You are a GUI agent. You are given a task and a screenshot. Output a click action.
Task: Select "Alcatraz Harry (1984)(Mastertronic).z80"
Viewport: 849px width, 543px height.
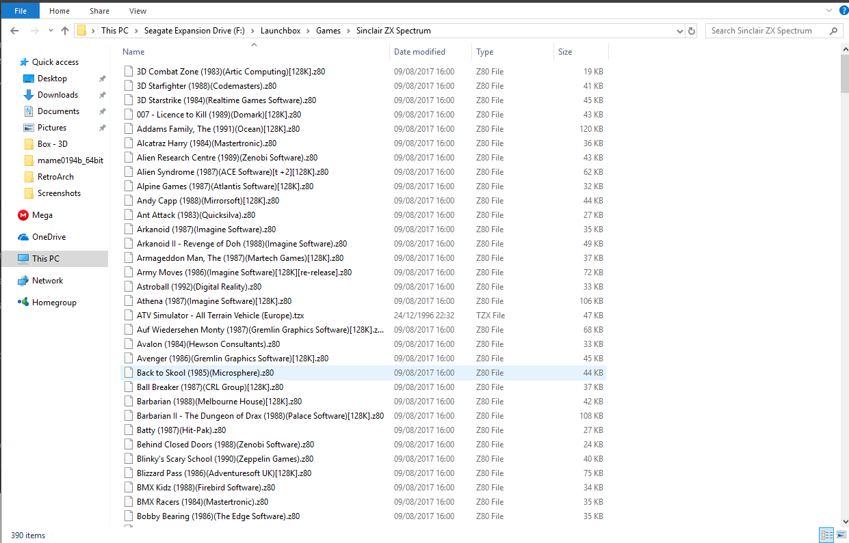(207, 143)
